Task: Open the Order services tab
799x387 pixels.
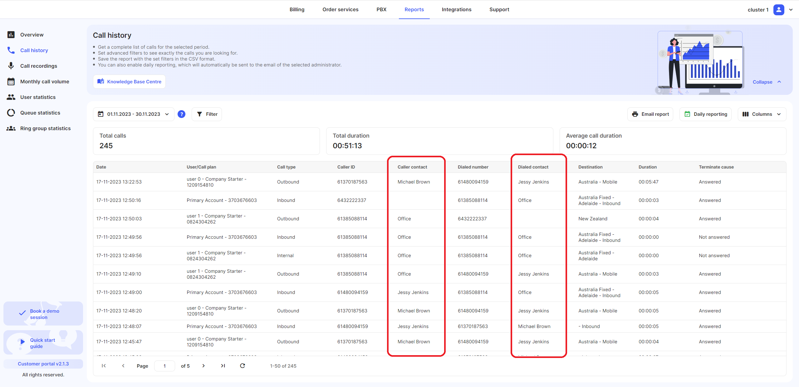Action: pyautogui.click(x=341, y=9)
